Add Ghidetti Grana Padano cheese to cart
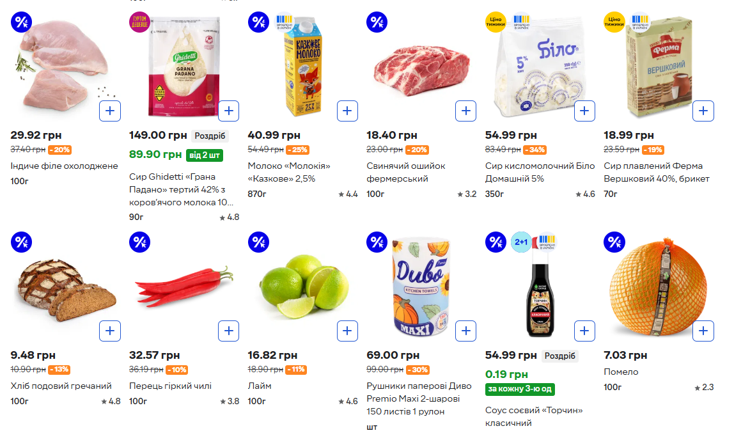734x433 pixels. (228, 111)
